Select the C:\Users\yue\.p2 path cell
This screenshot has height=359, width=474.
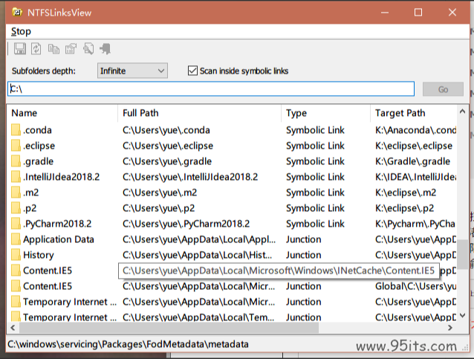pyautogui.click(x=158, y=208)
